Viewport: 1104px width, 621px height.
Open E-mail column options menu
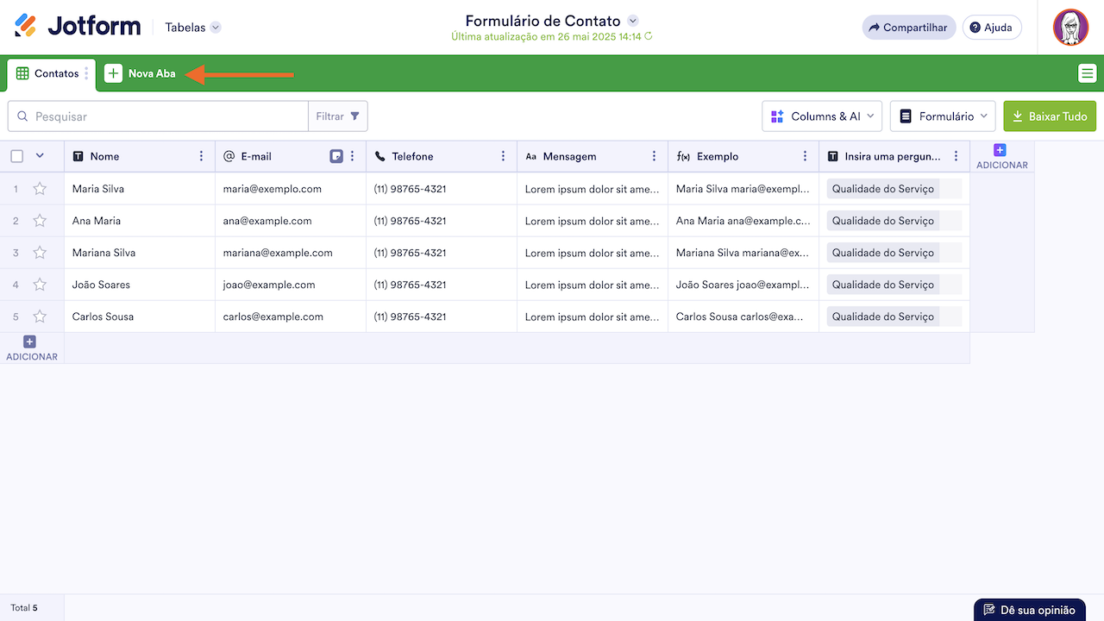tap(353, 156)
